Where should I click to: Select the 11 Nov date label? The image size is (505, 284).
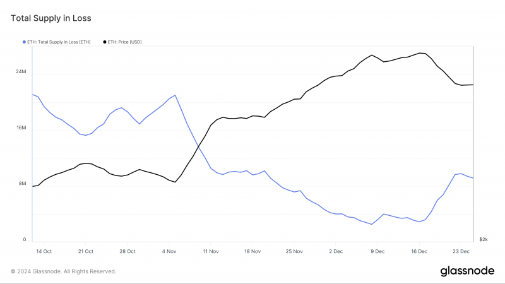click(x=211, y=251)
